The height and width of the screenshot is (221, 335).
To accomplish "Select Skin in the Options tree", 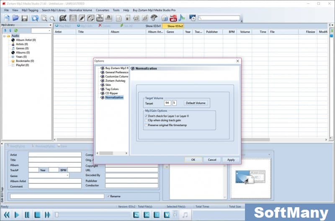I will point(108,85).
